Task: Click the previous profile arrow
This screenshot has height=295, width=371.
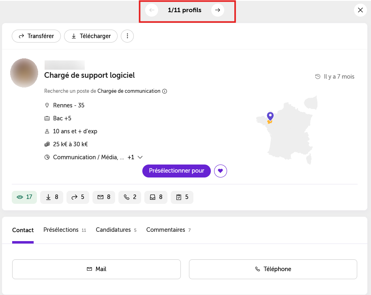Action: click(152, 10)
